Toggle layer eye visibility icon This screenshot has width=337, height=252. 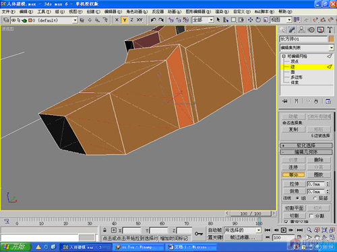tap(13, 20)
